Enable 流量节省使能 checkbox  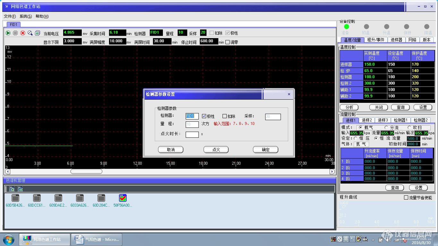click(x=406, y=198)
